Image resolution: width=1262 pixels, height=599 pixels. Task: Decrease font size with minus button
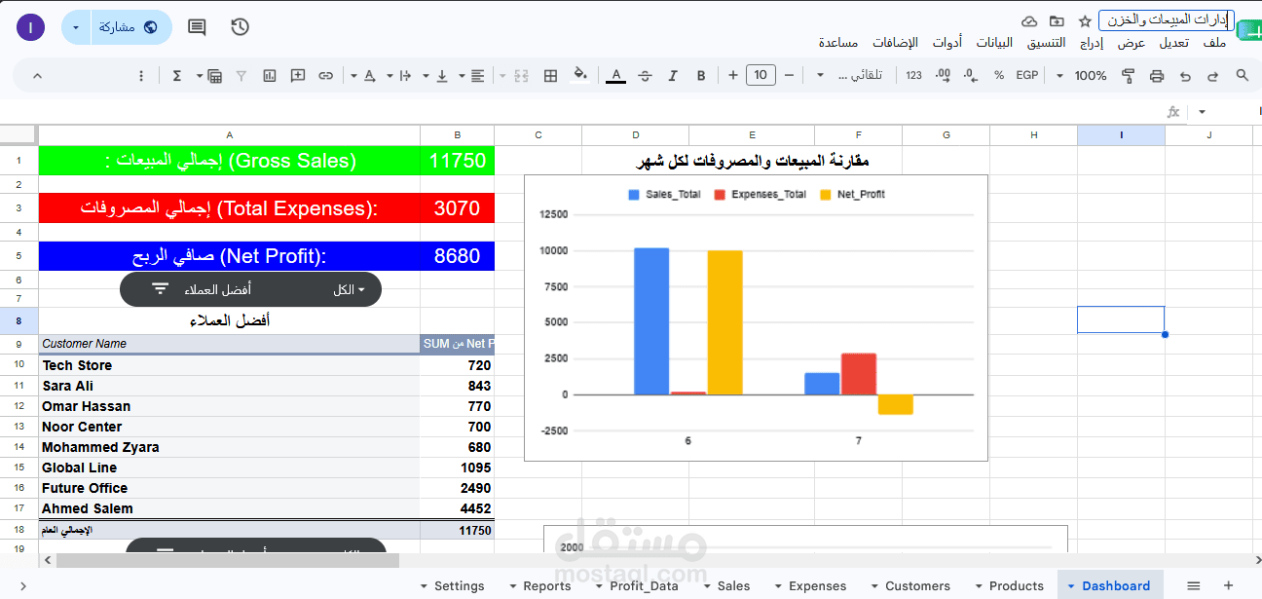[789, 75]
